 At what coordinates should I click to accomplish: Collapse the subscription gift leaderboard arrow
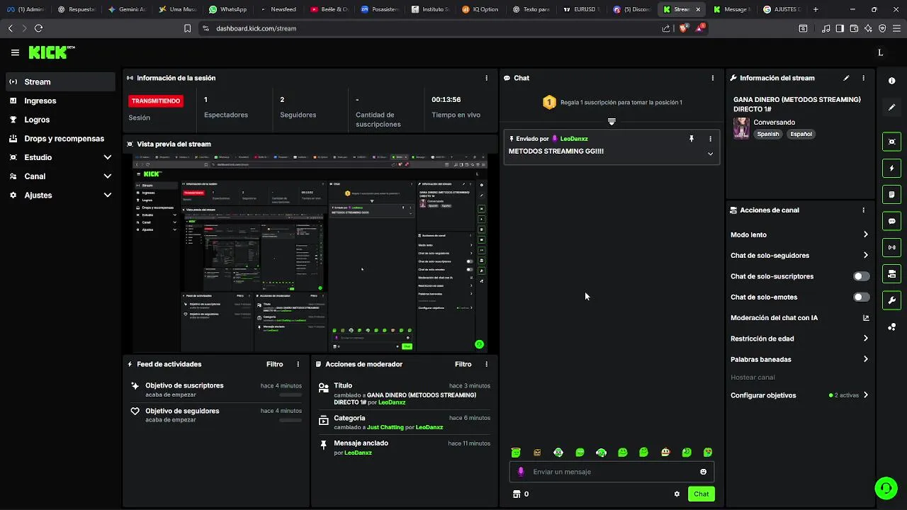(x=612, y=122)
